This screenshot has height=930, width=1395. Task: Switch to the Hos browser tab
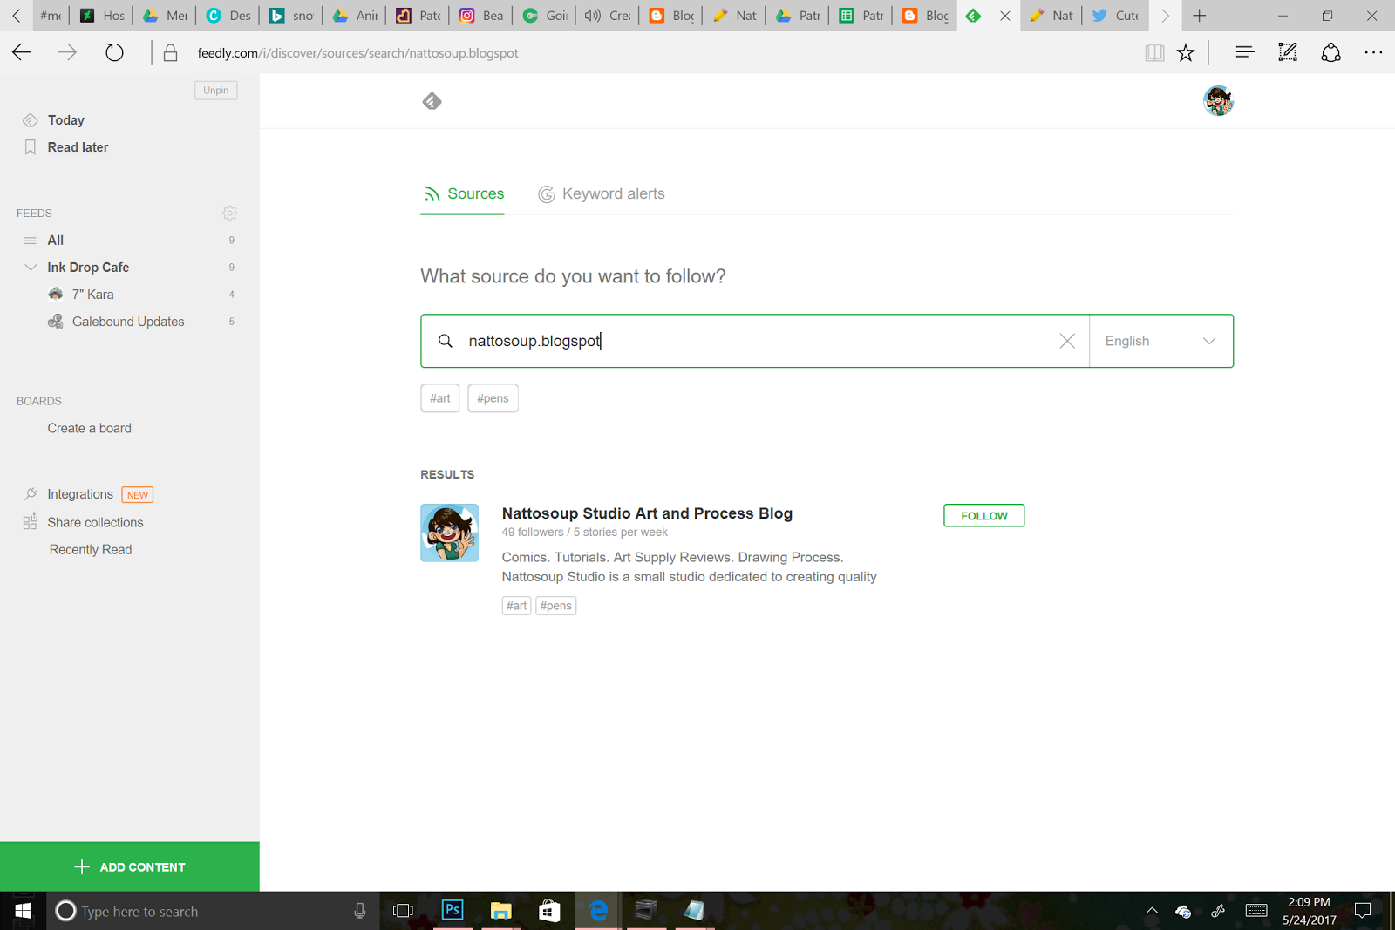[x=102, y=16]
